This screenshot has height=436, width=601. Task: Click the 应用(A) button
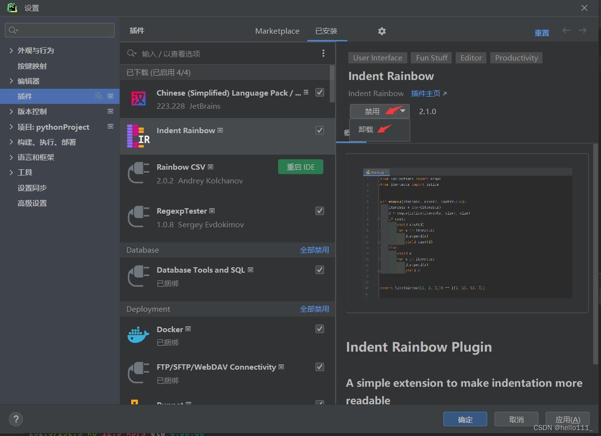[568, 419]
